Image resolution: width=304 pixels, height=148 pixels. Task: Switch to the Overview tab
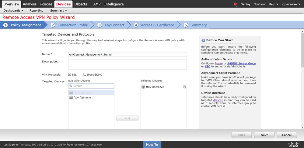(11, 4)
